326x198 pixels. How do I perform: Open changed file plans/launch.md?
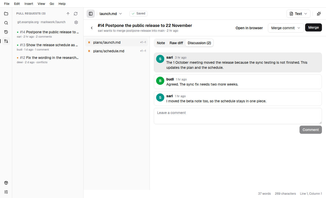point(117,42)
